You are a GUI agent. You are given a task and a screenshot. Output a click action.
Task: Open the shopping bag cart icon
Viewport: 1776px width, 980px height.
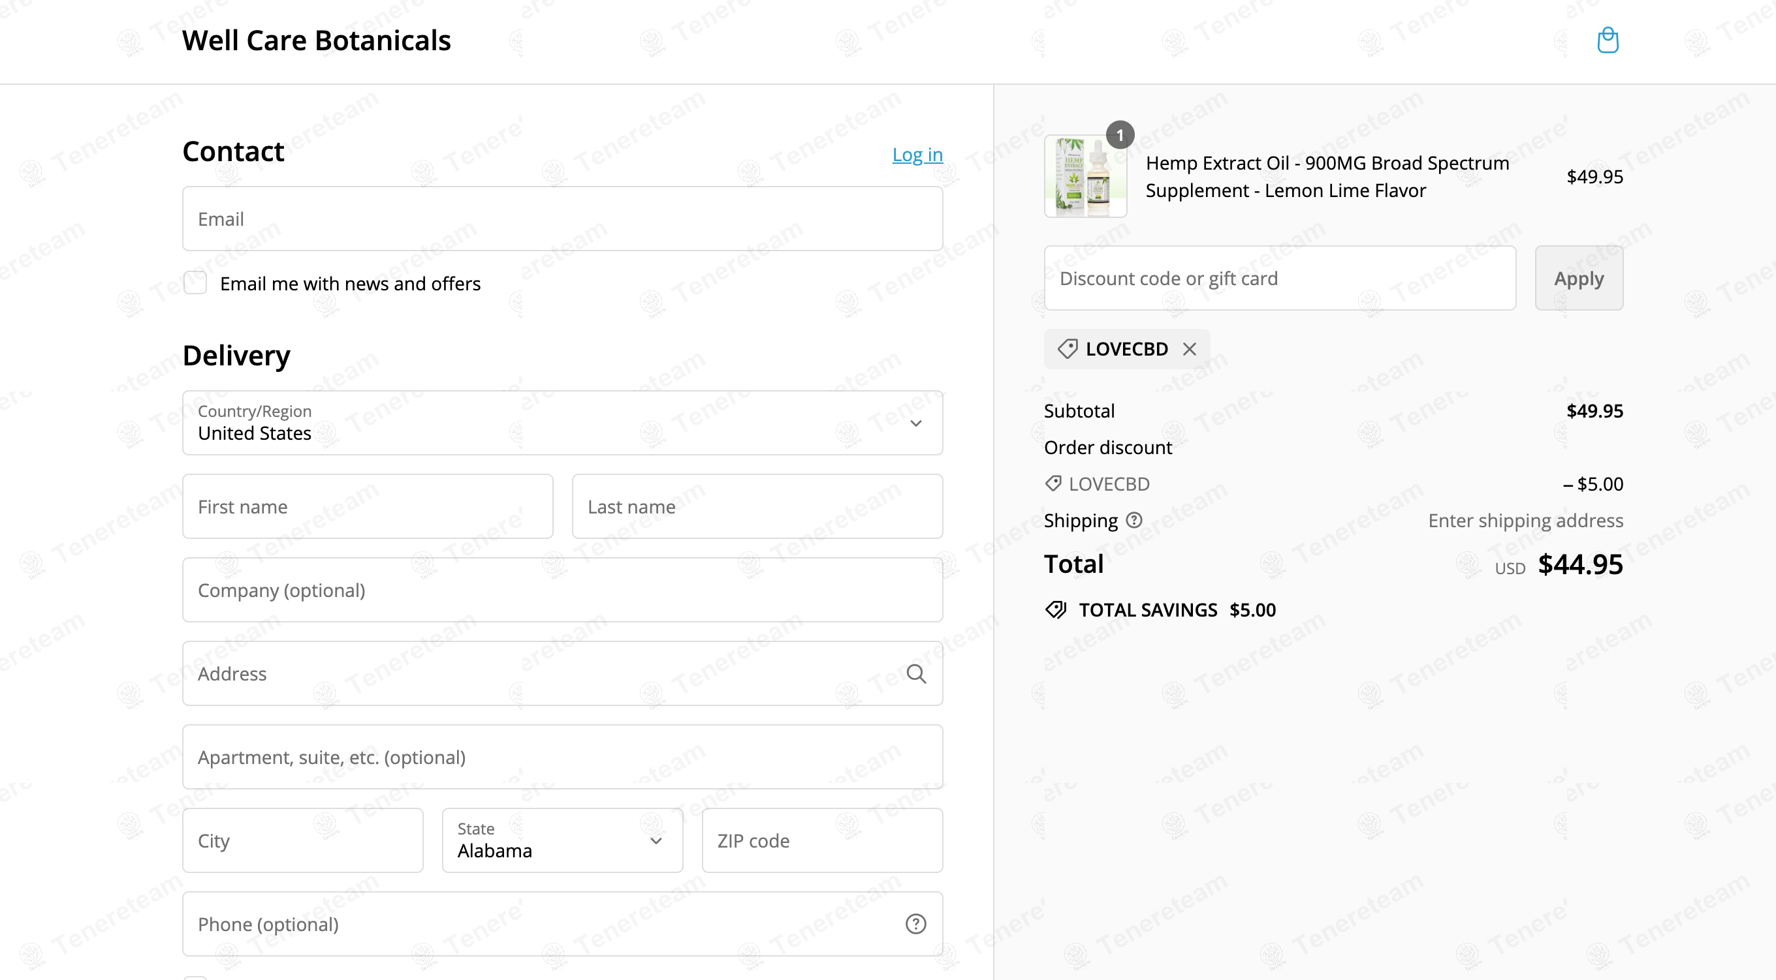coord(1607,40)
